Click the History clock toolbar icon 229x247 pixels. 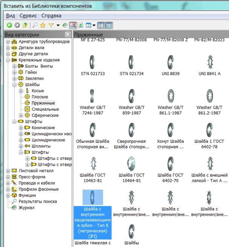(65, 25)
